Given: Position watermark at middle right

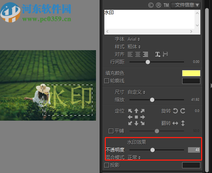Looking at the screenshot, I should pyautogui.click(x=143, y=117).
